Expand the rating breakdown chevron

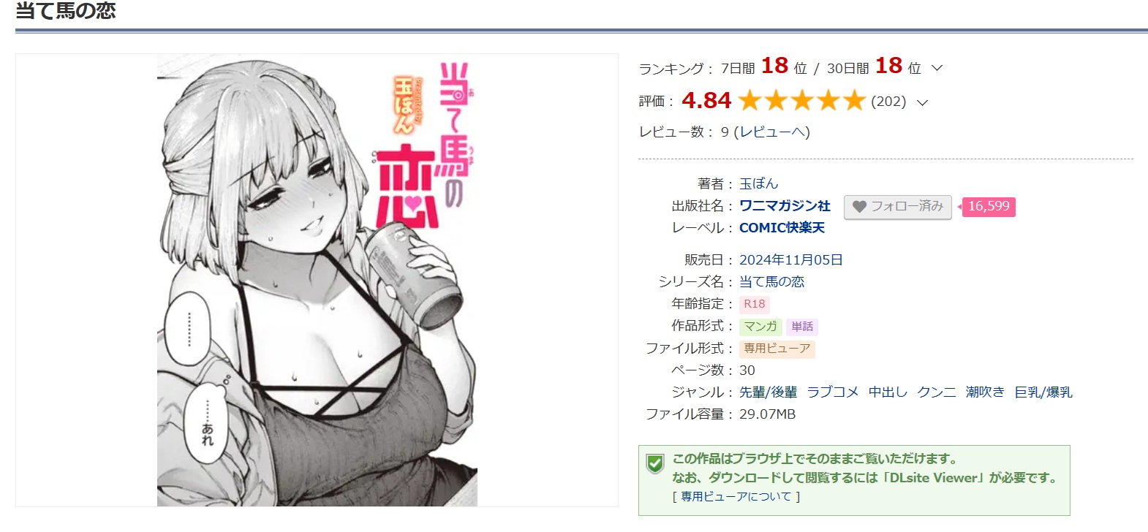(923, 102)
